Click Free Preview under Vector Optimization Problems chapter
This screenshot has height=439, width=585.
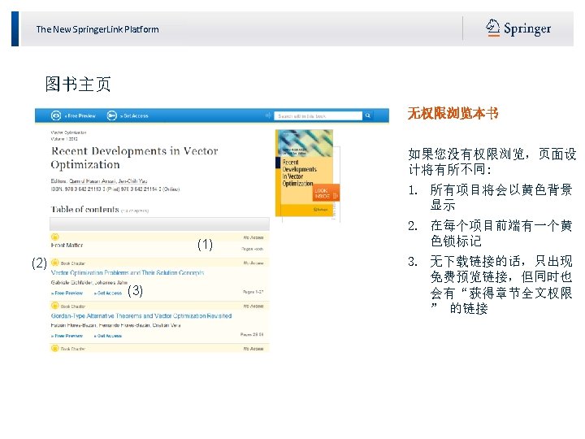67,293
